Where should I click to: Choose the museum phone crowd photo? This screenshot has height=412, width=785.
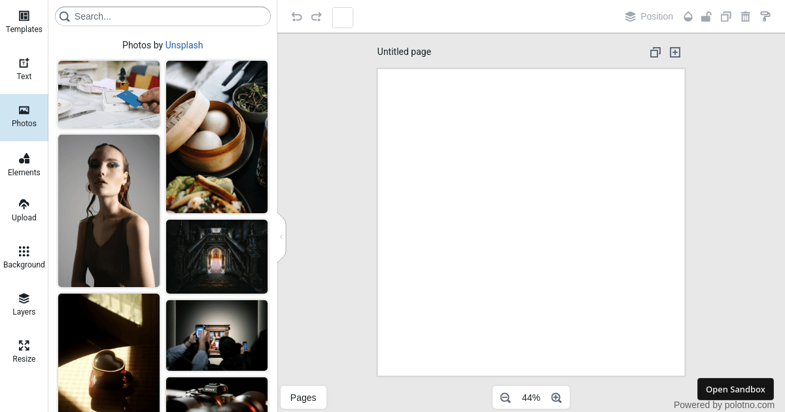(x=217, y=335)
